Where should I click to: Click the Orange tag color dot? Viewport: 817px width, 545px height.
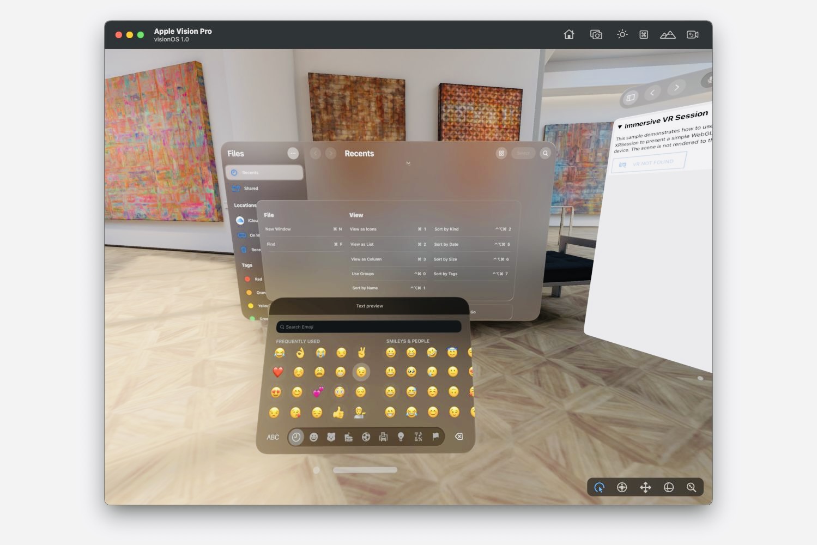coord(249,293)
